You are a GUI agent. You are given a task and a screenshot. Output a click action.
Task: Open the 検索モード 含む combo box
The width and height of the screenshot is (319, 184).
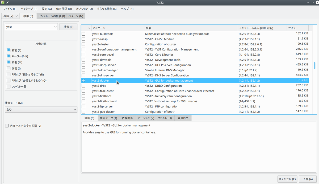click(x=41, y=109)
